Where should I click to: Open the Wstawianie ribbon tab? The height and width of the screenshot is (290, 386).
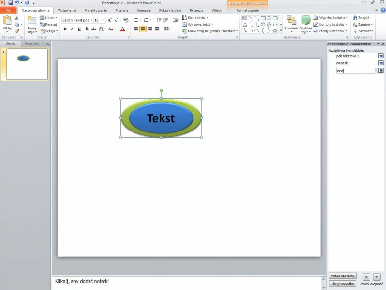pyautogui.click(x=67, y=10)
